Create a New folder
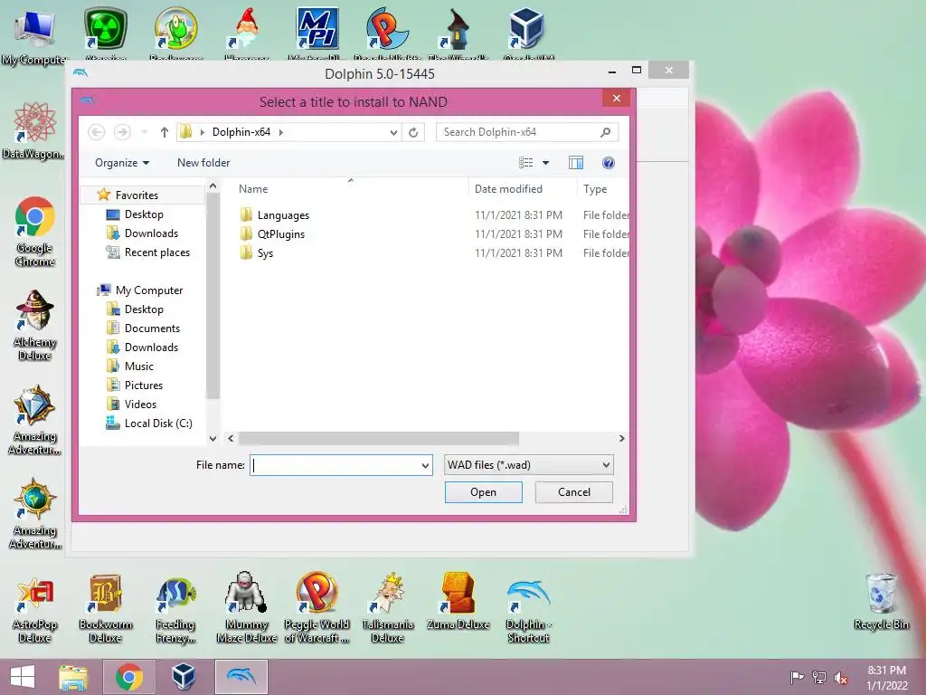 click(203, 163)
